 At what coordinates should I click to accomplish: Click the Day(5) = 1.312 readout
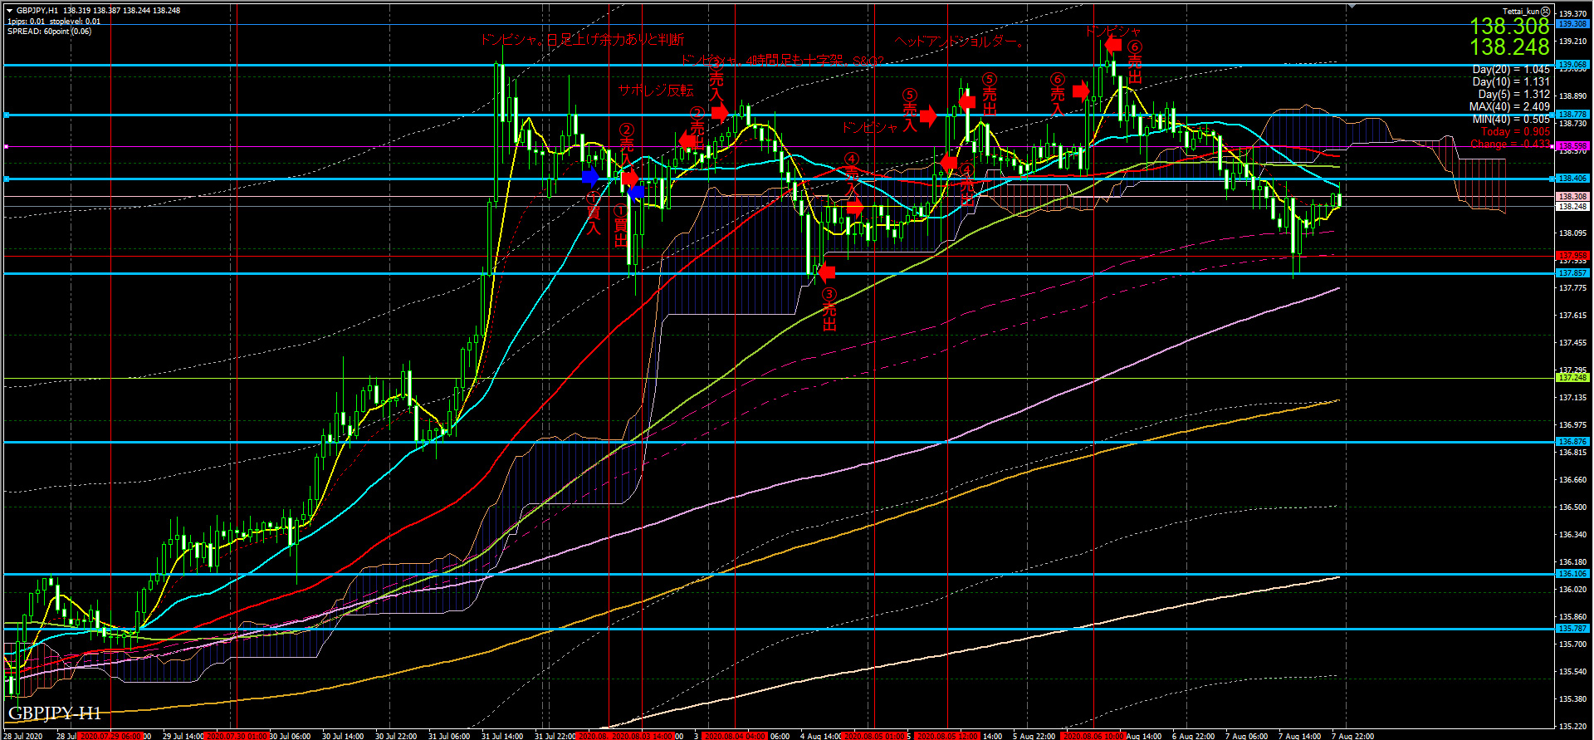pyautogui.click(x=1514, y=95)
